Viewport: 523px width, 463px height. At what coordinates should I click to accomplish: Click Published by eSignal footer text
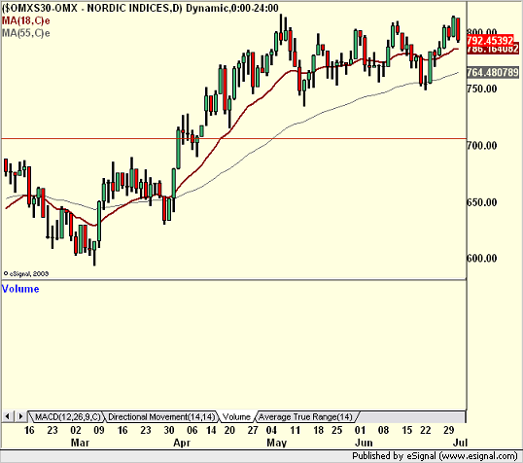point(435,456)
